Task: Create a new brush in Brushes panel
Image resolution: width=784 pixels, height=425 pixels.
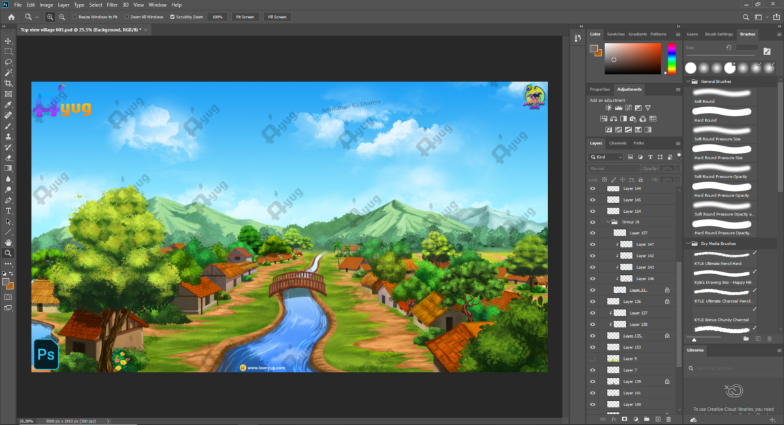Action: pos(758,339)
